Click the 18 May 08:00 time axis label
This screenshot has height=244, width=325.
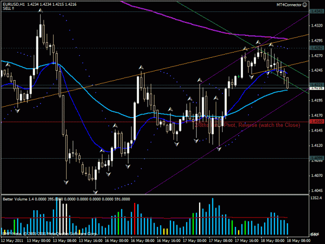(x=298, y=240)
